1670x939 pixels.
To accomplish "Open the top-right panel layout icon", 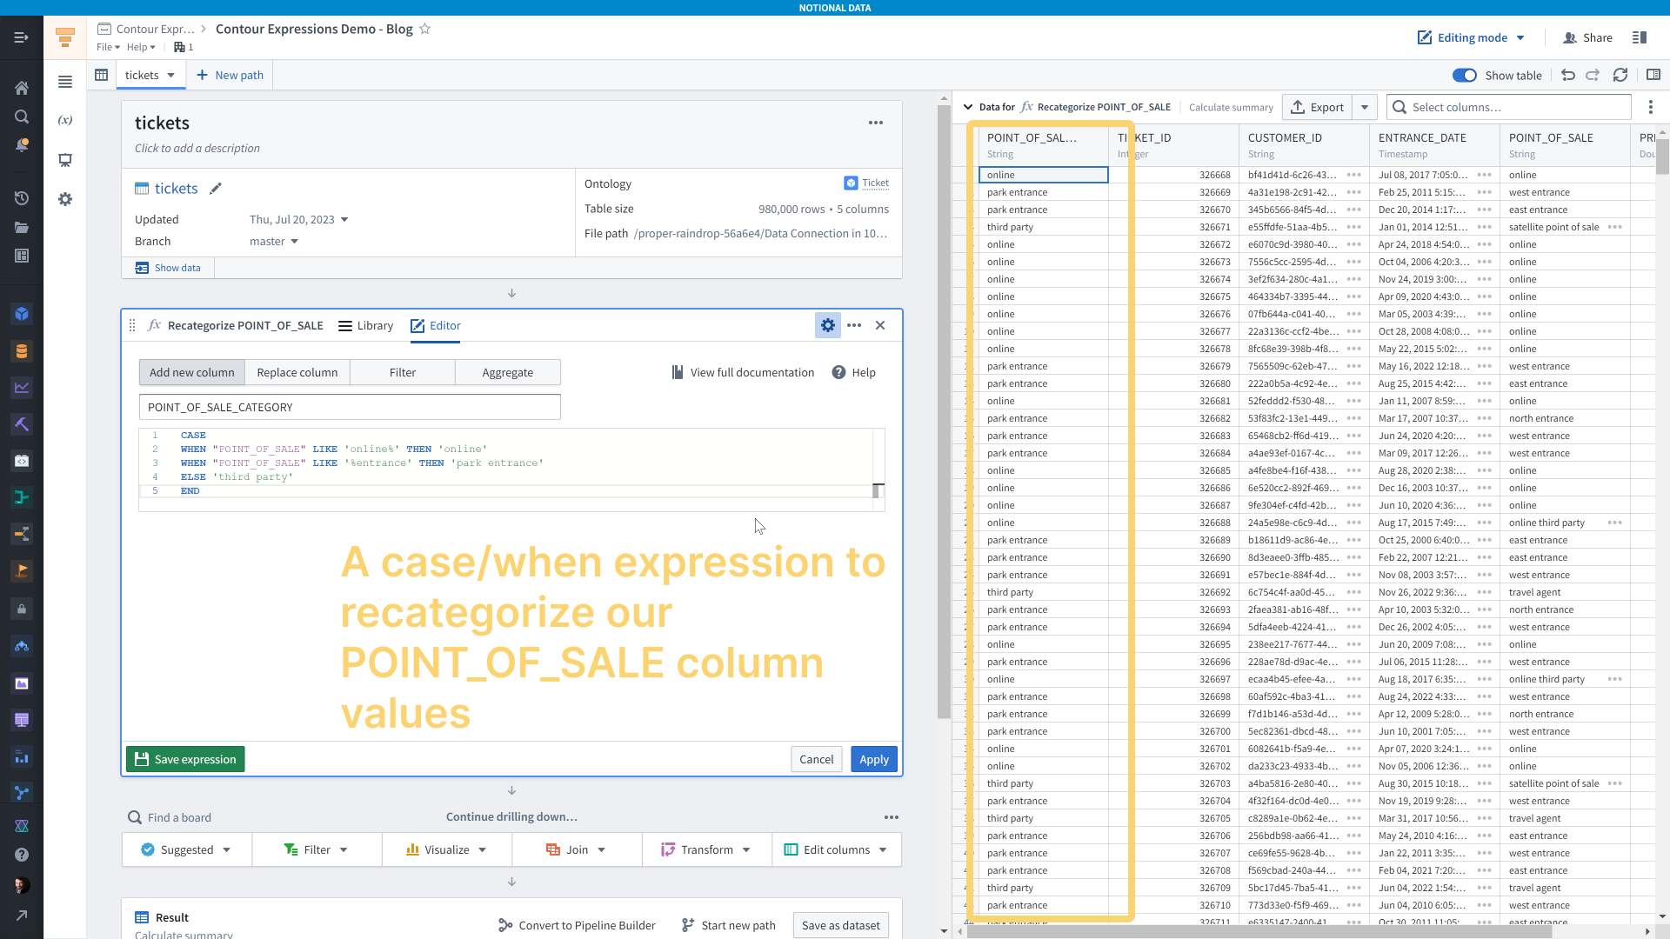I will 1640,37.
